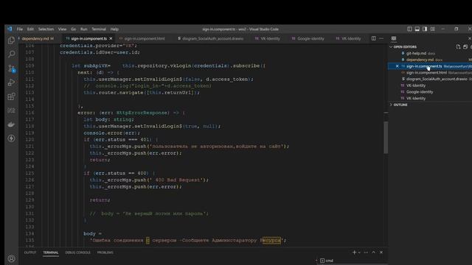Image resolution: width=472 pixels, height=265 pixels.
Task: Click line number 120 in the gutter
Action: click(29, 140)
